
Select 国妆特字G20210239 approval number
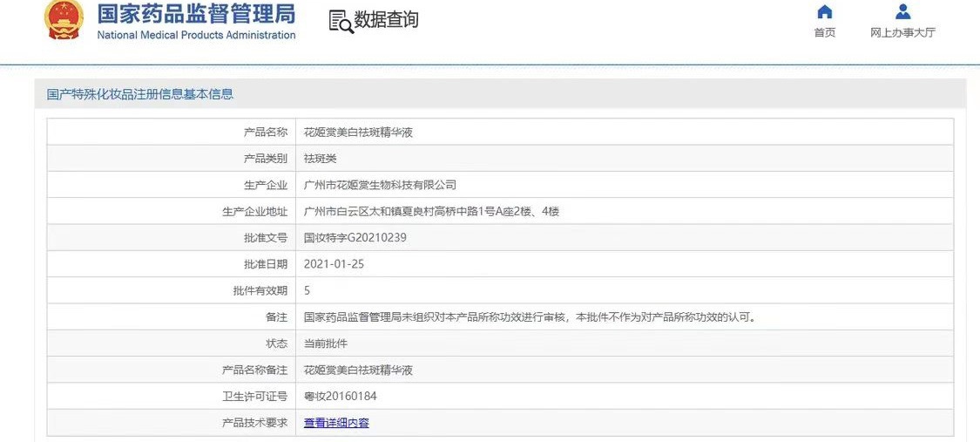click(x=355, y=238)
